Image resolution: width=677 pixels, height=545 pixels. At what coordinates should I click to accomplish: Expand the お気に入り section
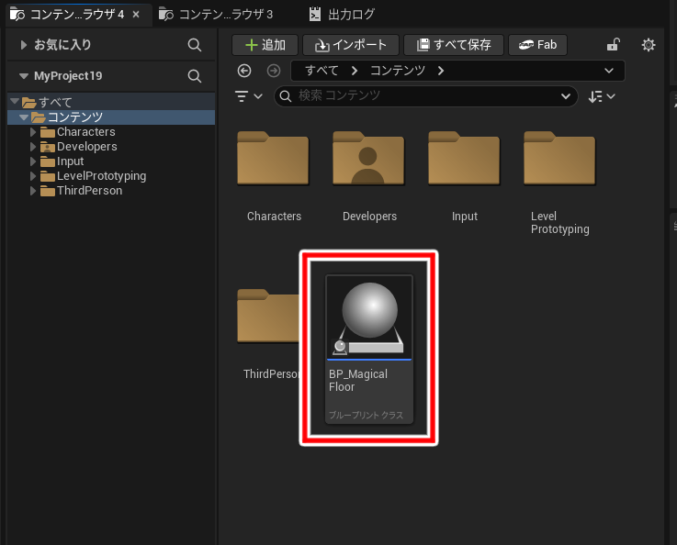click(x=24, y=45)
